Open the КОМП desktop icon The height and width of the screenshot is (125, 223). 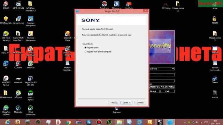pyautogui.click(x=6, y=5)
